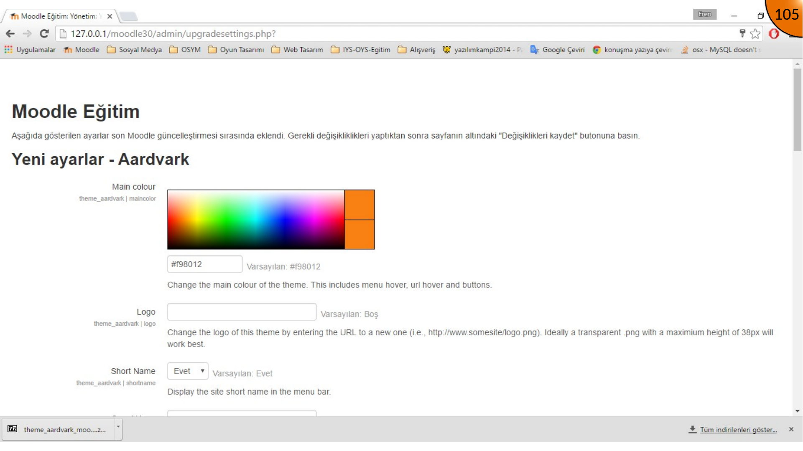Click the Short Name label

tap(133, 371)
